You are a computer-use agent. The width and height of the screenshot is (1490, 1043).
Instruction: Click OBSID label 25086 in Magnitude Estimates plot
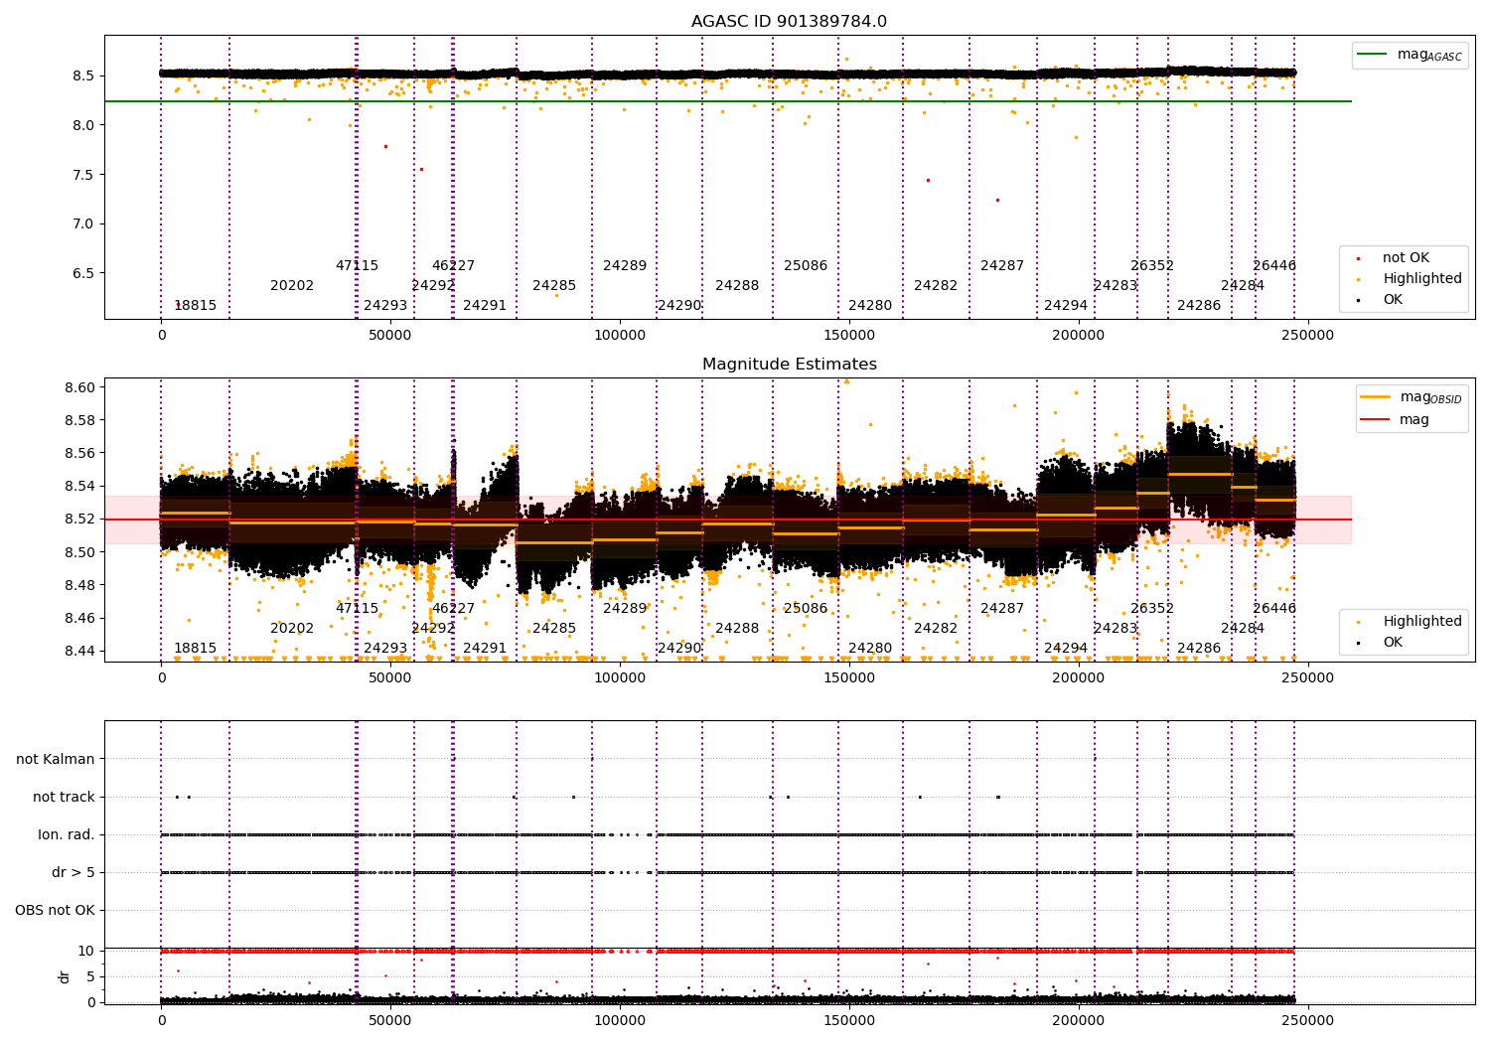(x=806, y=609)
